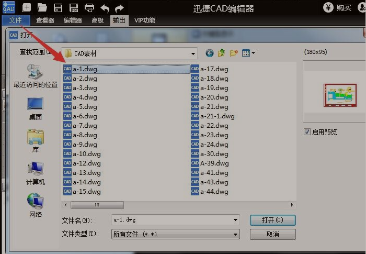
Task: Select file a-19.dwg
Action: (210, 87)
